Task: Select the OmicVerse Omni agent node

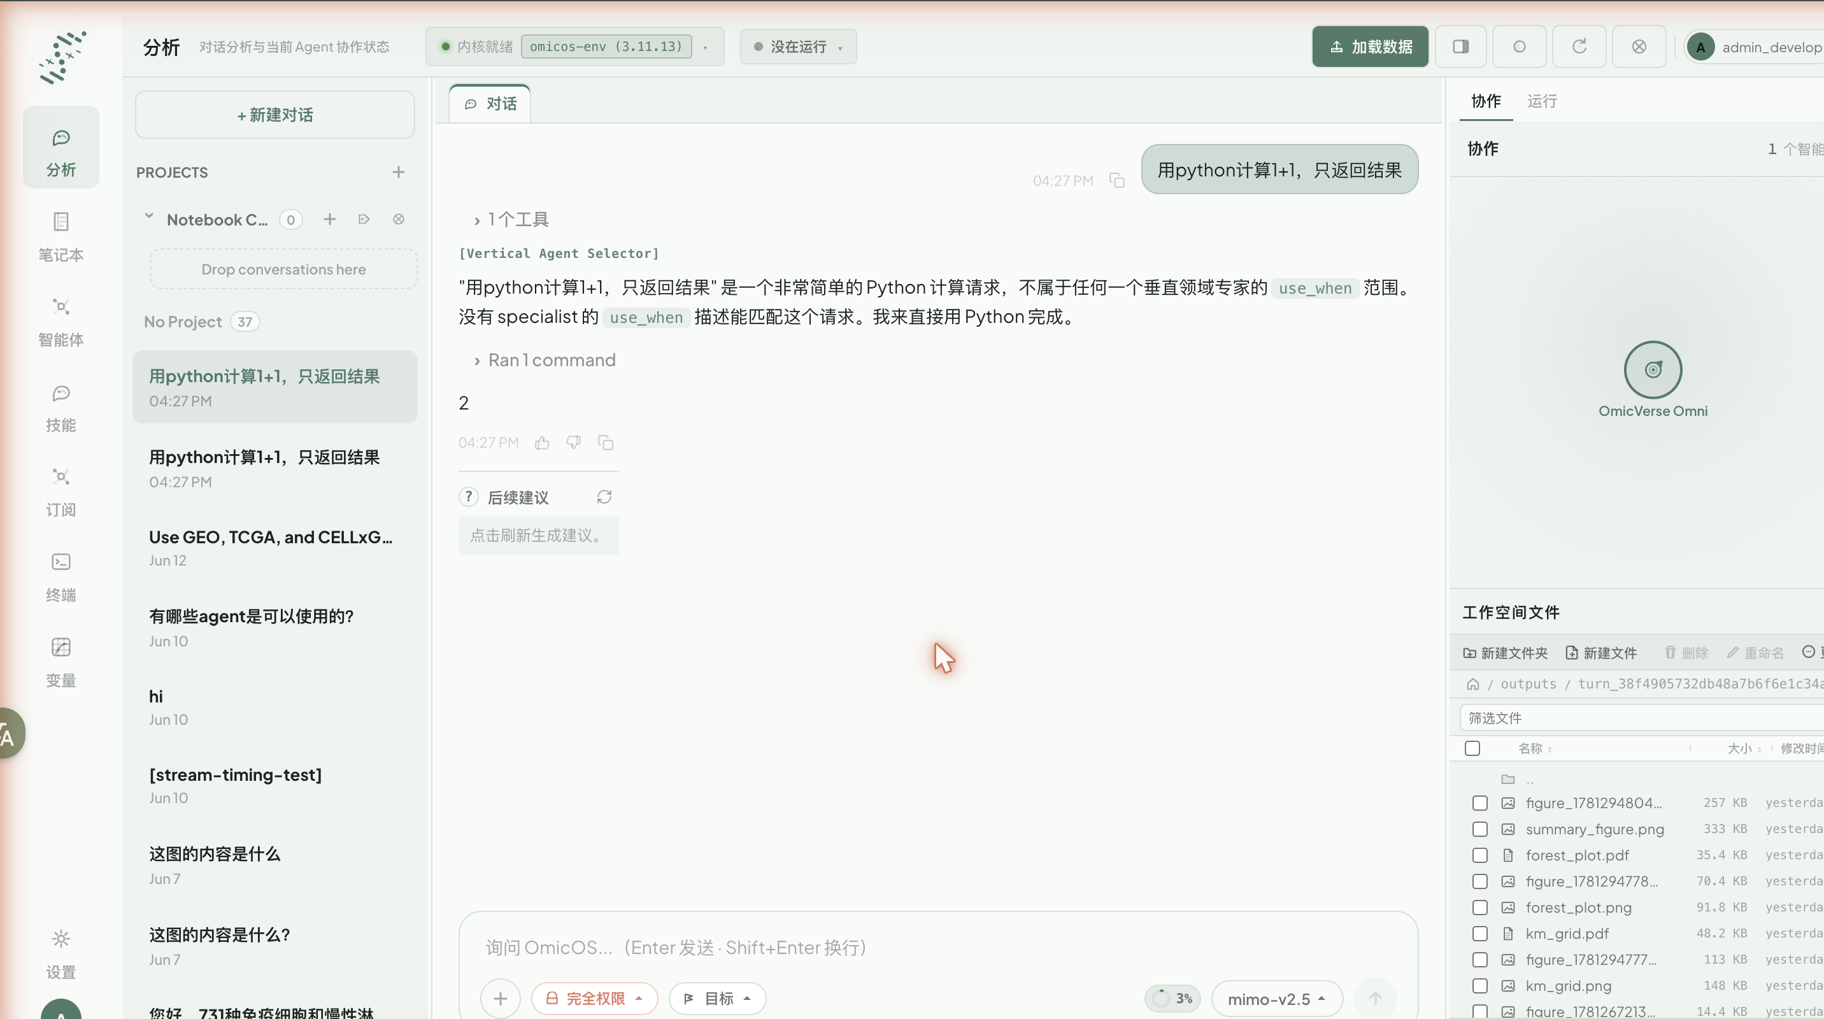Action: tap(1653, 369)
